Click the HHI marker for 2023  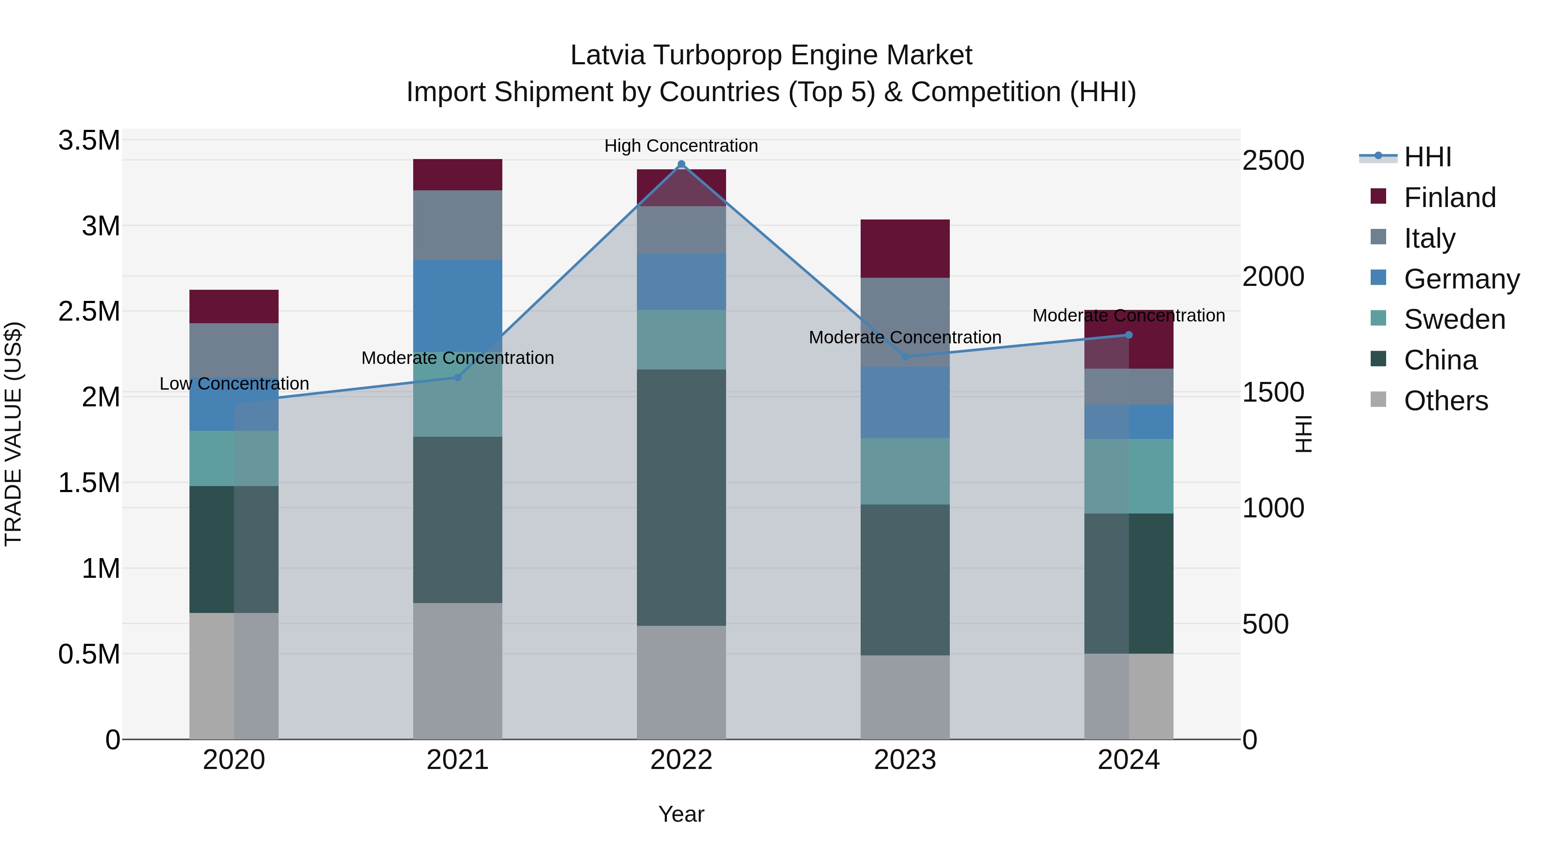point(905,357)
